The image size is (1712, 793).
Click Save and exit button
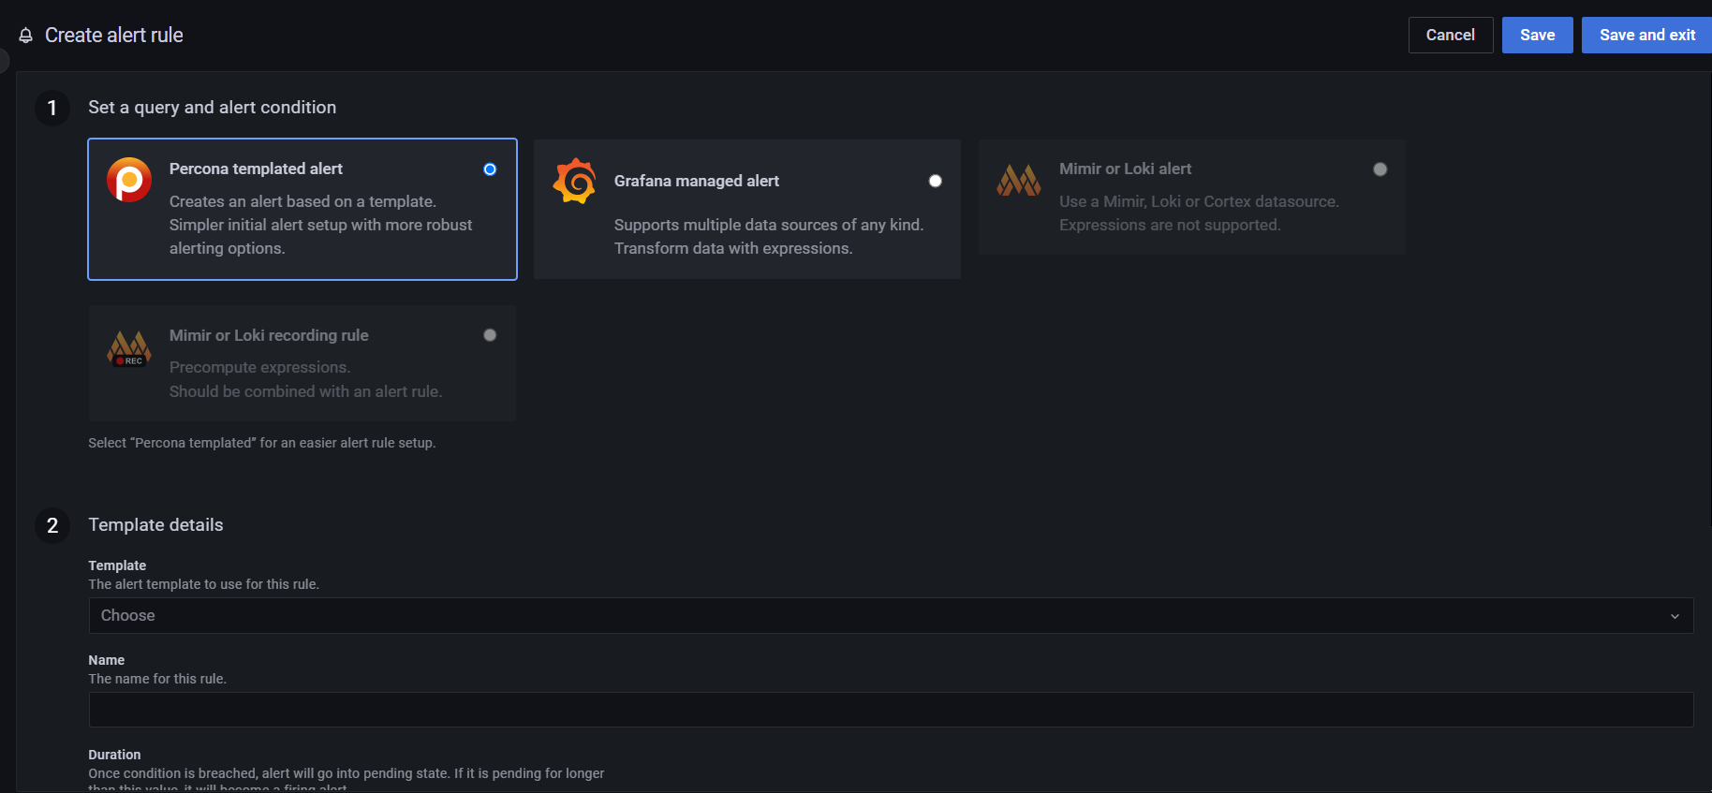(1646, 35)
